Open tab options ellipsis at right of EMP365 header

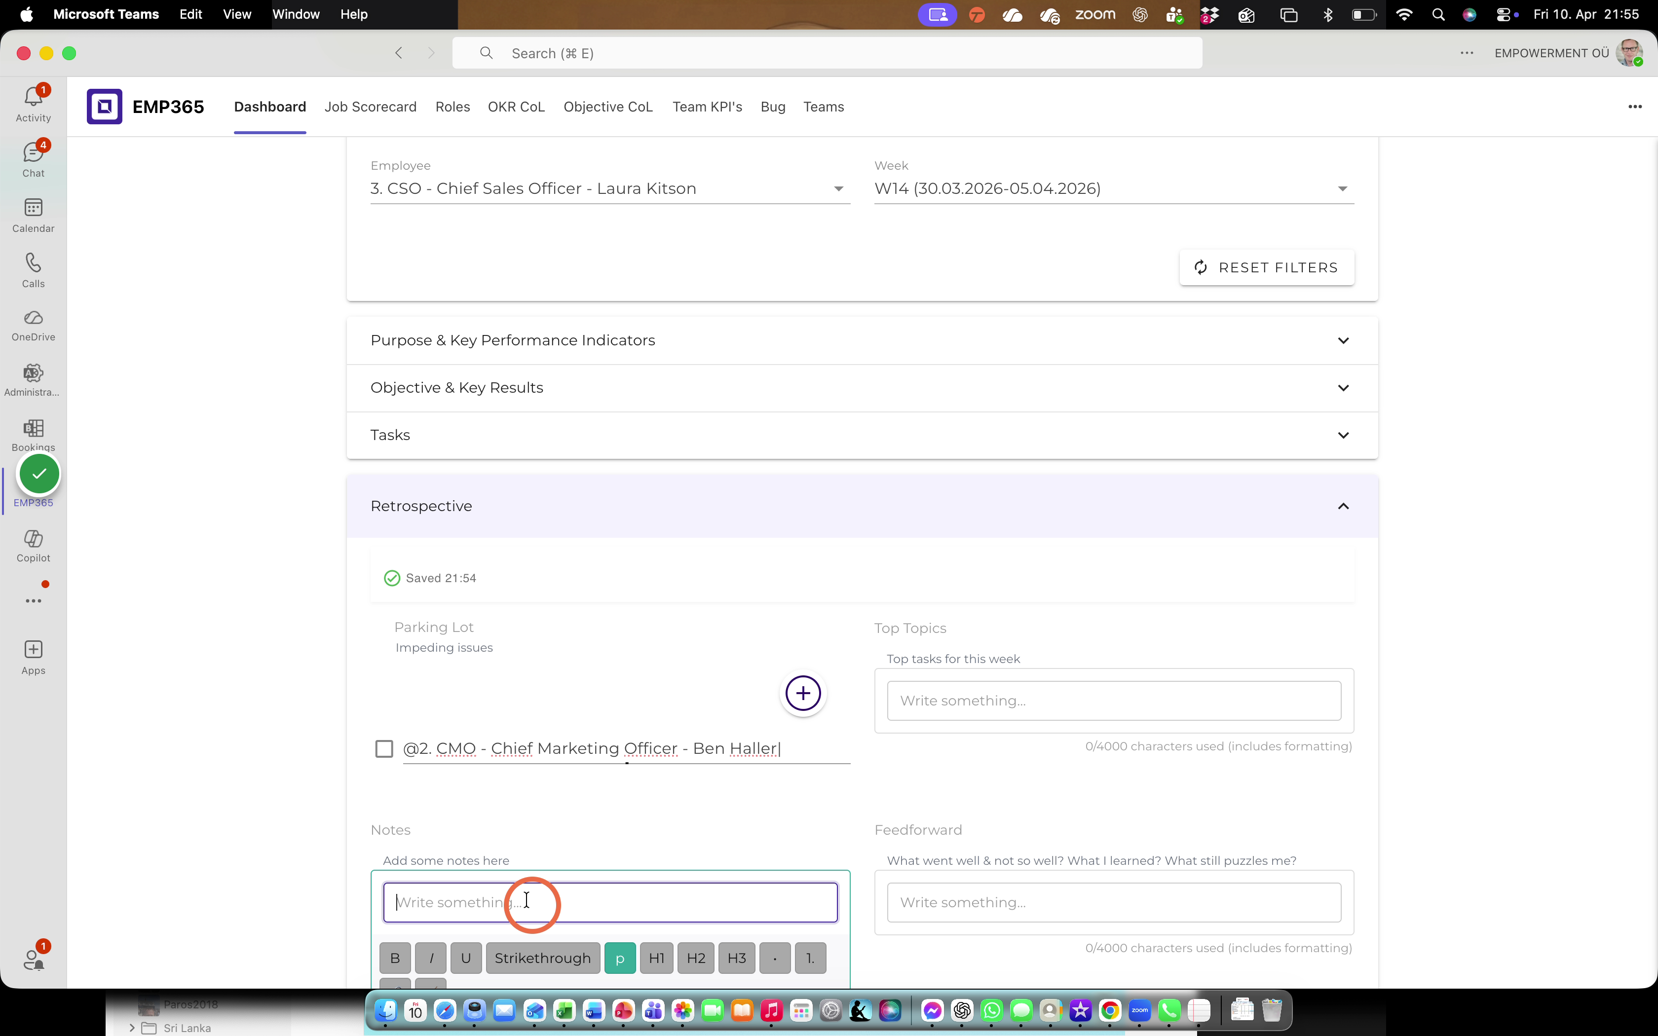tap(1635, 106)
